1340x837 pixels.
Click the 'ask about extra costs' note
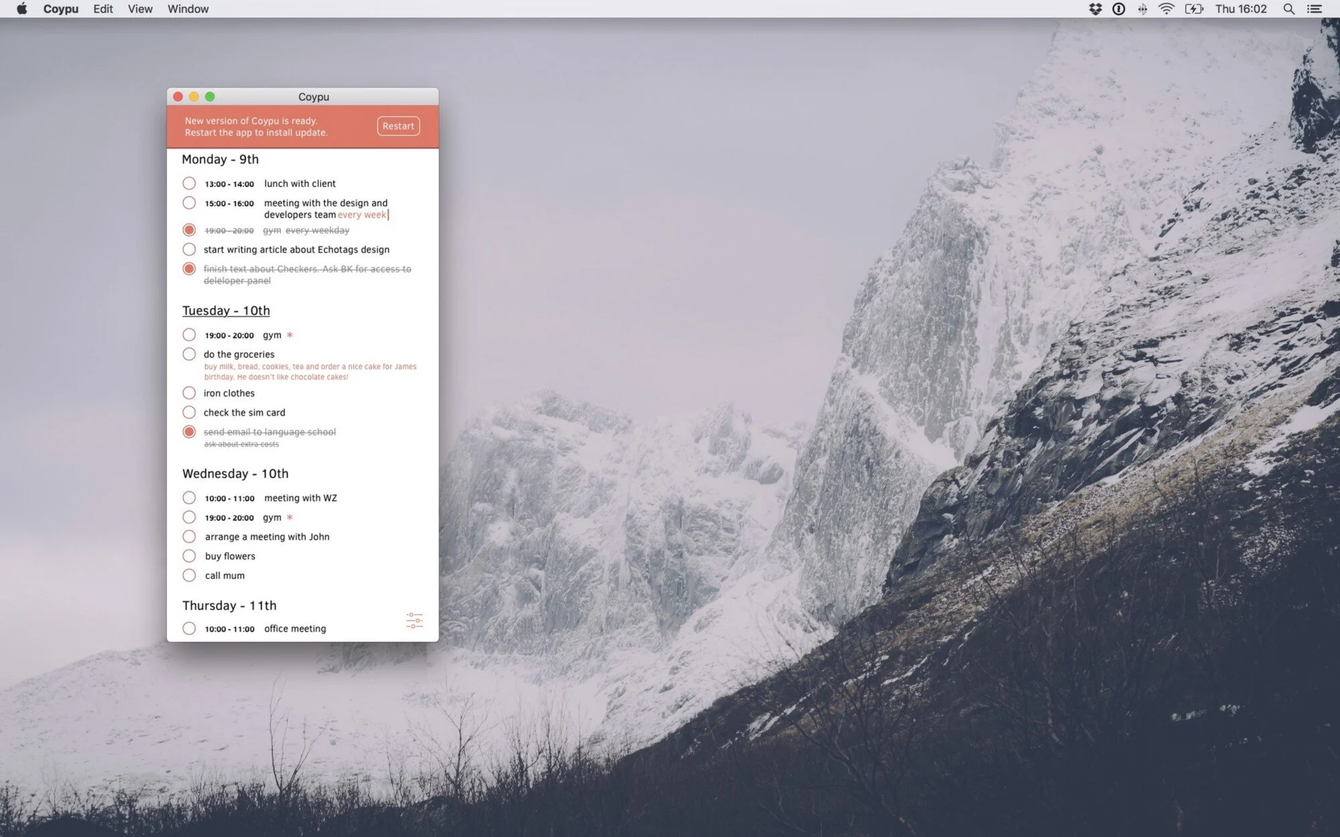click(241, 445)
